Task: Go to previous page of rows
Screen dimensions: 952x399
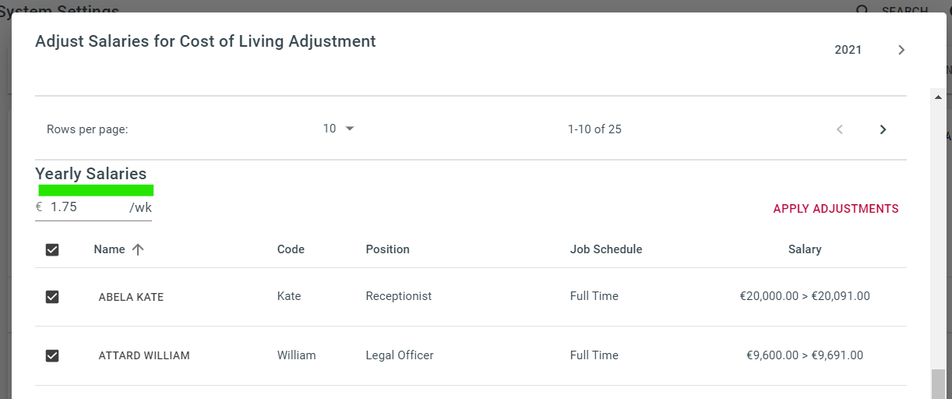Action: pos(840,129)
